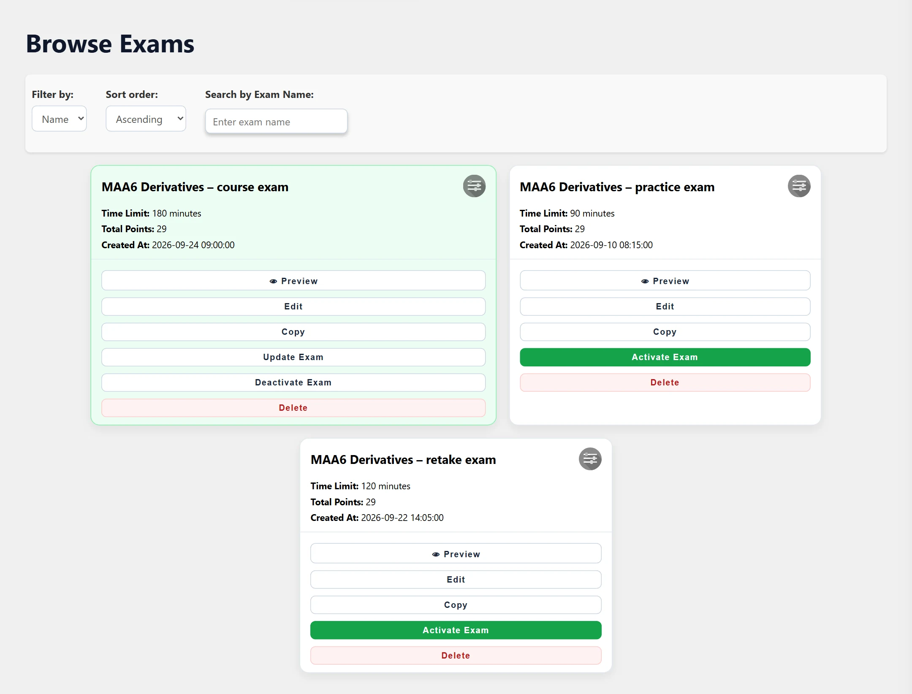This screenshot has width=912, height=694.
Task: Click 'Created At: 2026-09-10 08:15:00' text
Action: coord(586,245)
